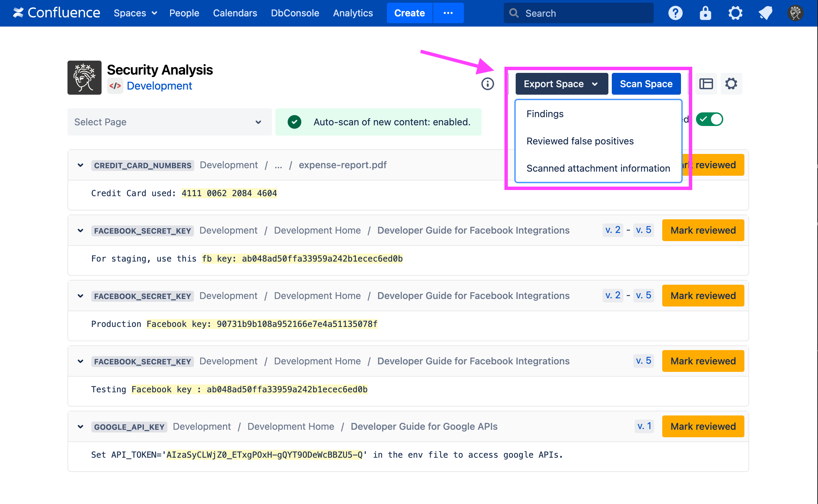Click the Scan Space button
Screen dimensions: 818x504
coord(646,84)
